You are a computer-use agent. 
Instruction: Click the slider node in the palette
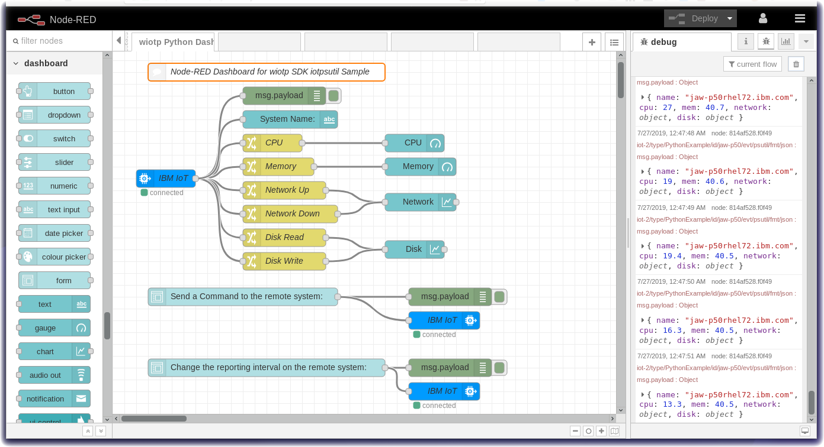point(53,162)
